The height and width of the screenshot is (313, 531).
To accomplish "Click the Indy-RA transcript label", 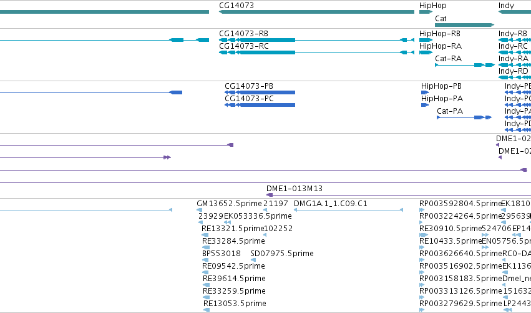I will pos(514,59).
